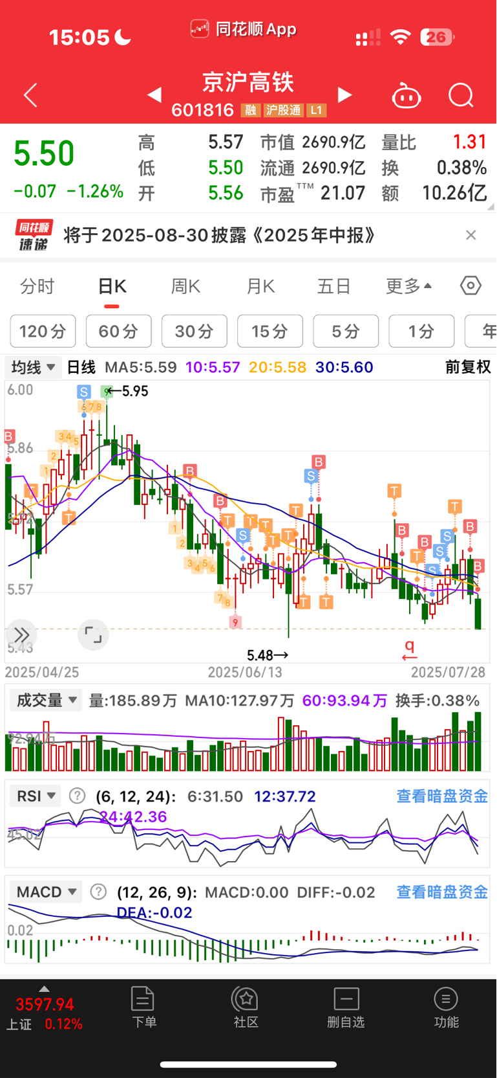Tap the ←5.95 highest price label

pyautogui.click(x=127, y=391)
